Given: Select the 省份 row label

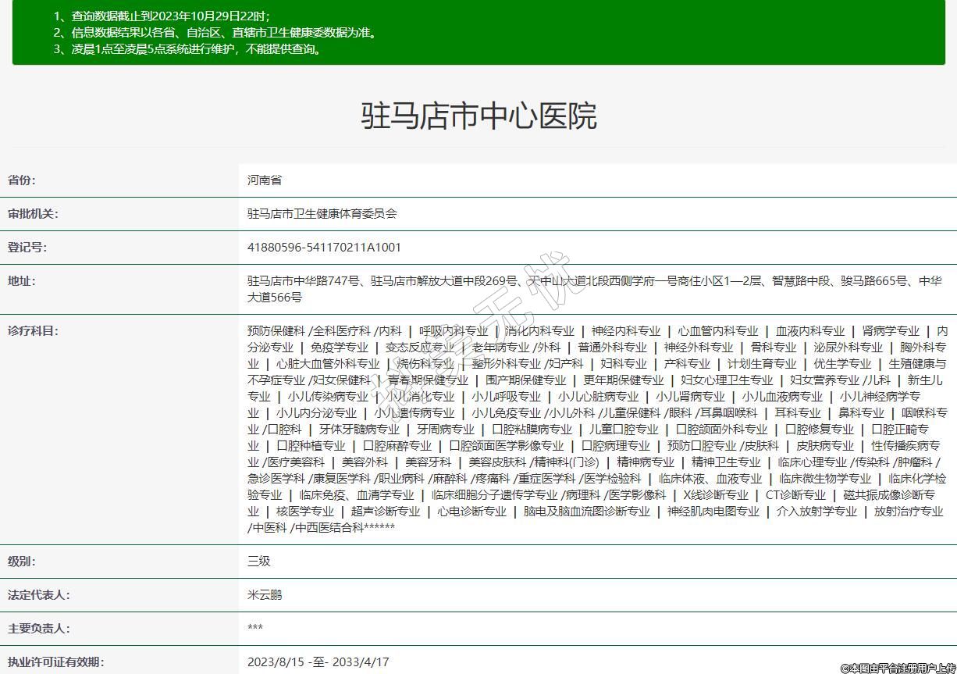Looking at the screenshot, I should click(22, 180).
